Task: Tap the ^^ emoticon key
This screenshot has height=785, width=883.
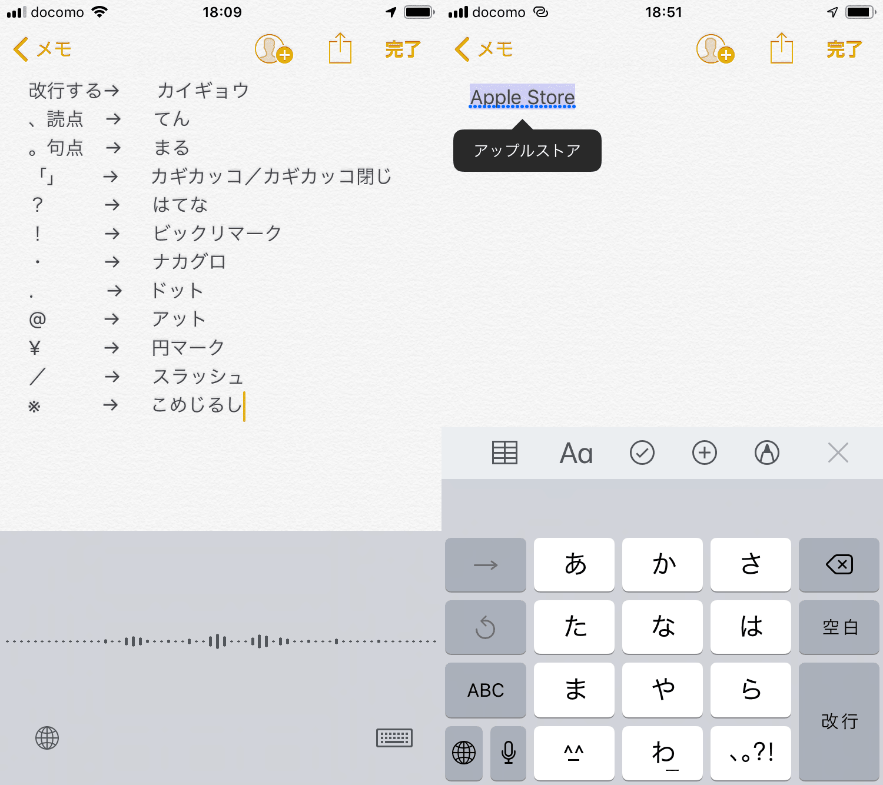Action: click(x=574, y=753)
